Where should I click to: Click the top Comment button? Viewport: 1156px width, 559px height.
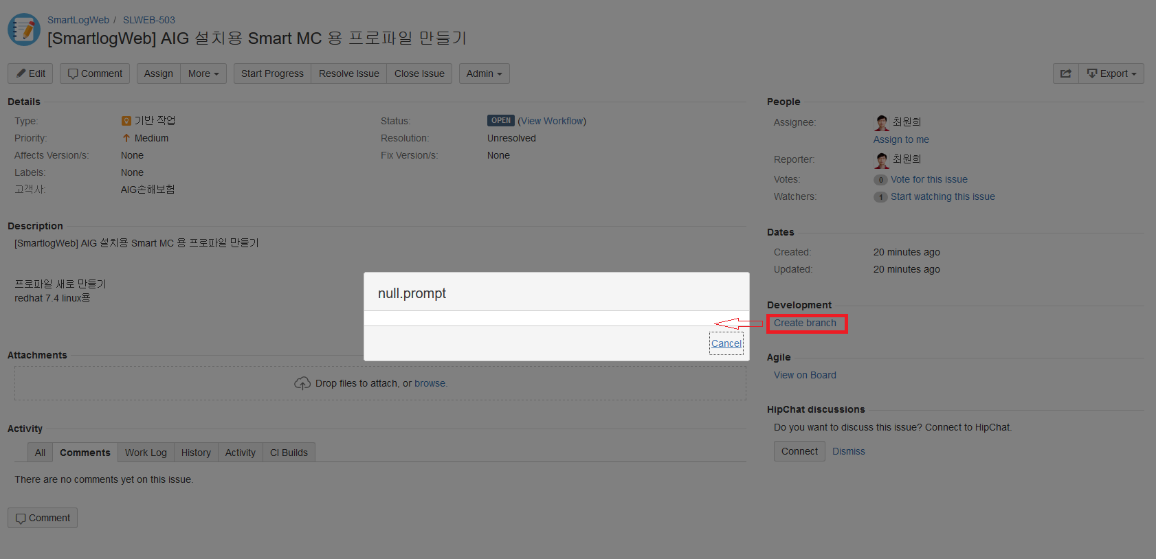[x=95, y=73]
